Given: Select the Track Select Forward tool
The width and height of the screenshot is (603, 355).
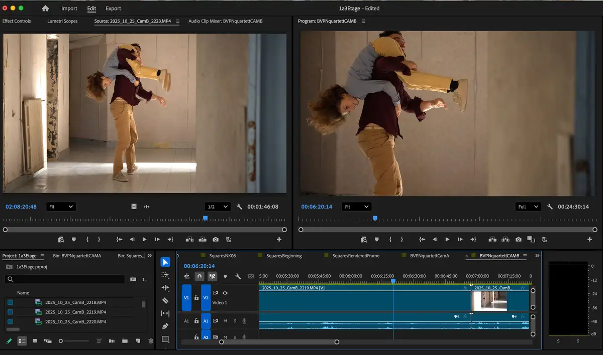Looking at the screenshot, I should [x=165, y=275].
